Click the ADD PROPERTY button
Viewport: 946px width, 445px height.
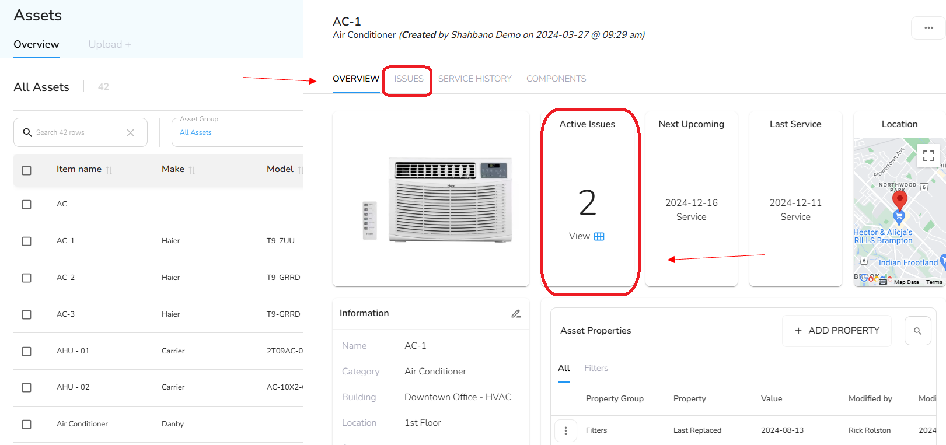[837, 331]
